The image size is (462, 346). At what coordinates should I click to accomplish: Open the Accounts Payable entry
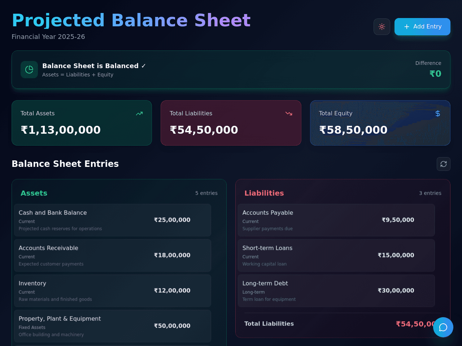coord(336,220)
